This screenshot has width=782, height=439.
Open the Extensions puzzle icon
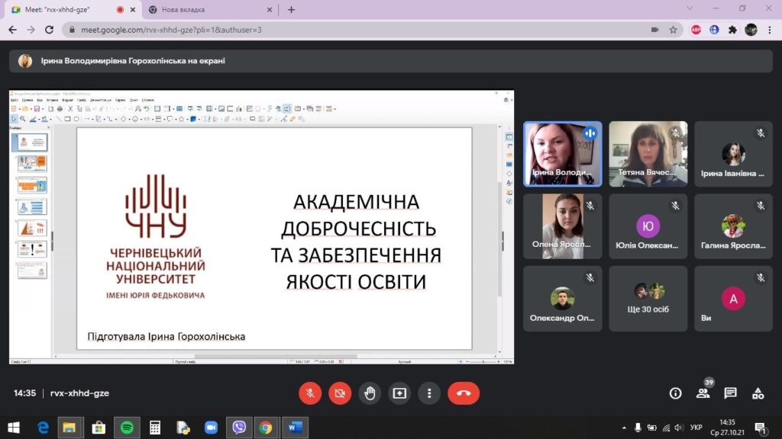point(732,30)
